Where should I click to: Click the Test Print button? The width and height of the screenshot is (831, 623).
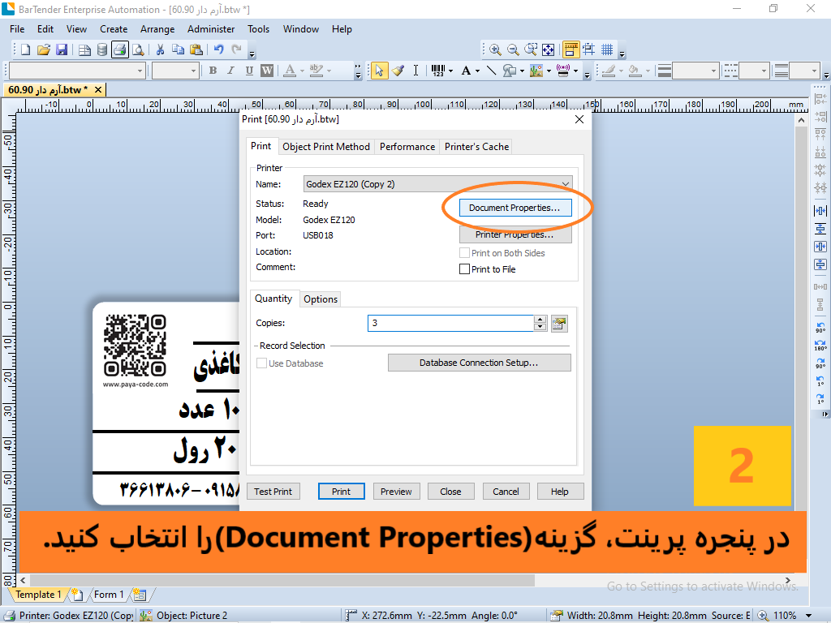coord(273,492)
